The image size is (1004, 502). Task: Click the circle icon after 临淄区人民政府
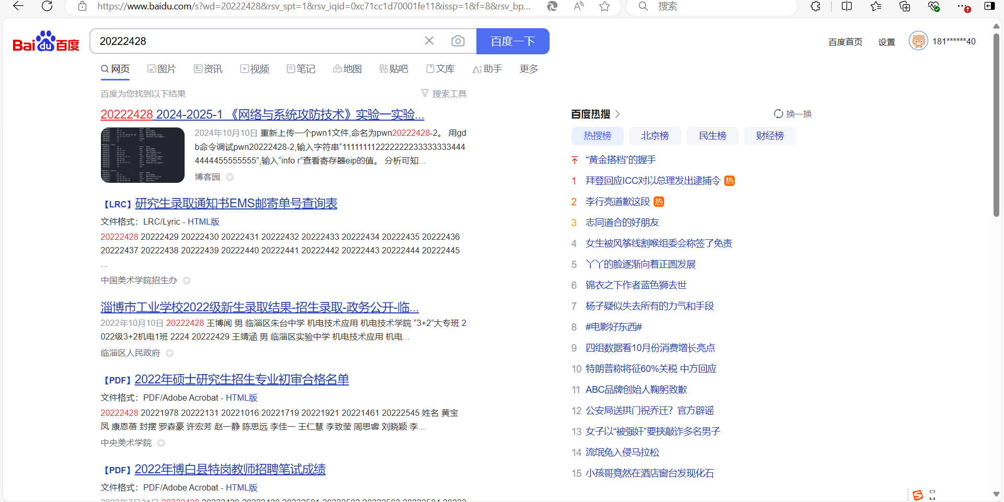coord(169,353)
